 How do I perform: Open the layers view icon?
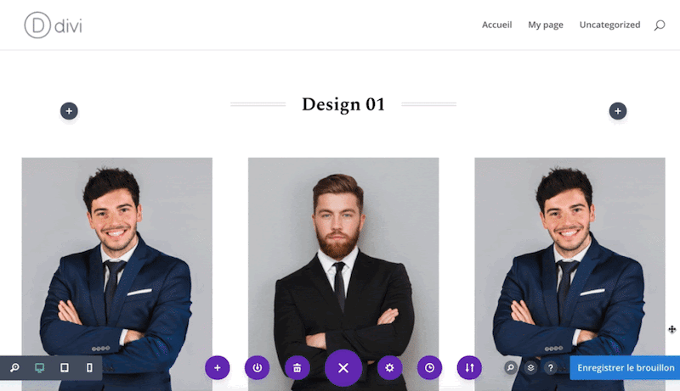530,367
